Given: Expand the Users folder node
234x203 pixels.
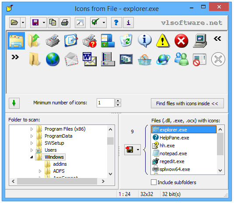Looking at the screenshot, I should point(31,150).
